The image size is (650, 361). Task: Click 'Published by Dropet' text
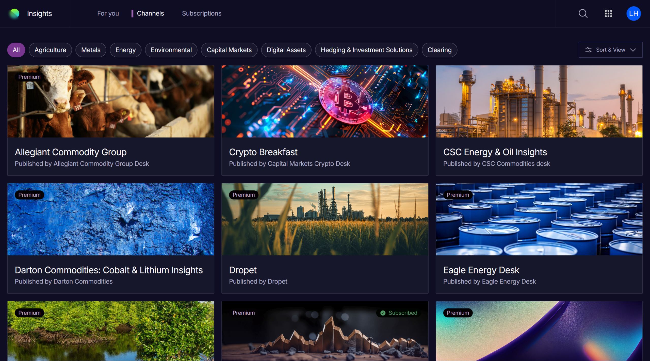point(258,282)
